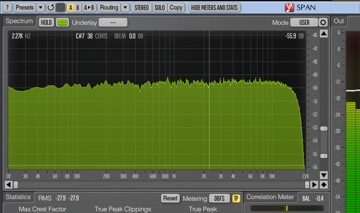Click the True Peak Clippings label
The width and height of the screenshot is (360, 213).
click(x=123, y=209)
